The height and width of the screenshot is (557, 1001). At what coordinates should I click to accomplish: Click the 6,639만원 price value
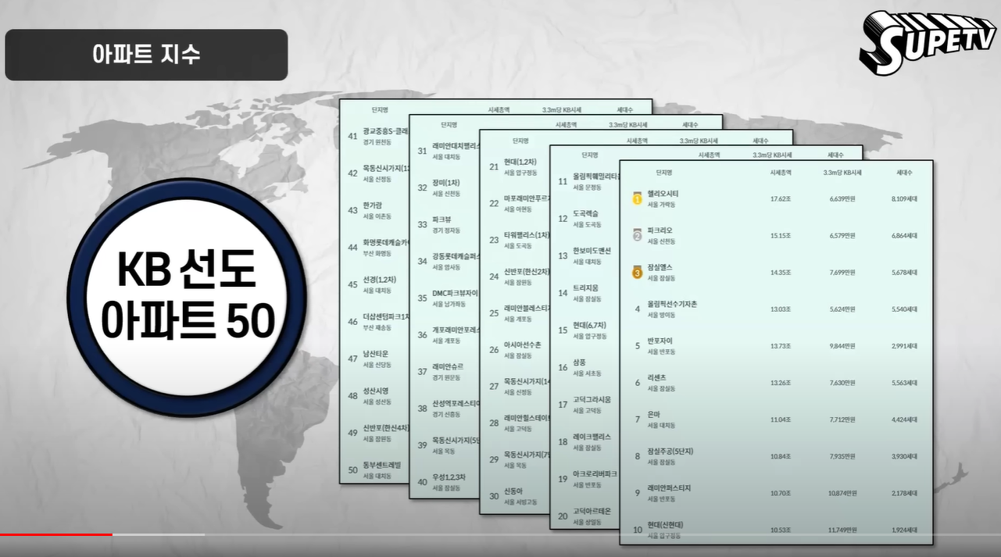click(x=842, y=199)
